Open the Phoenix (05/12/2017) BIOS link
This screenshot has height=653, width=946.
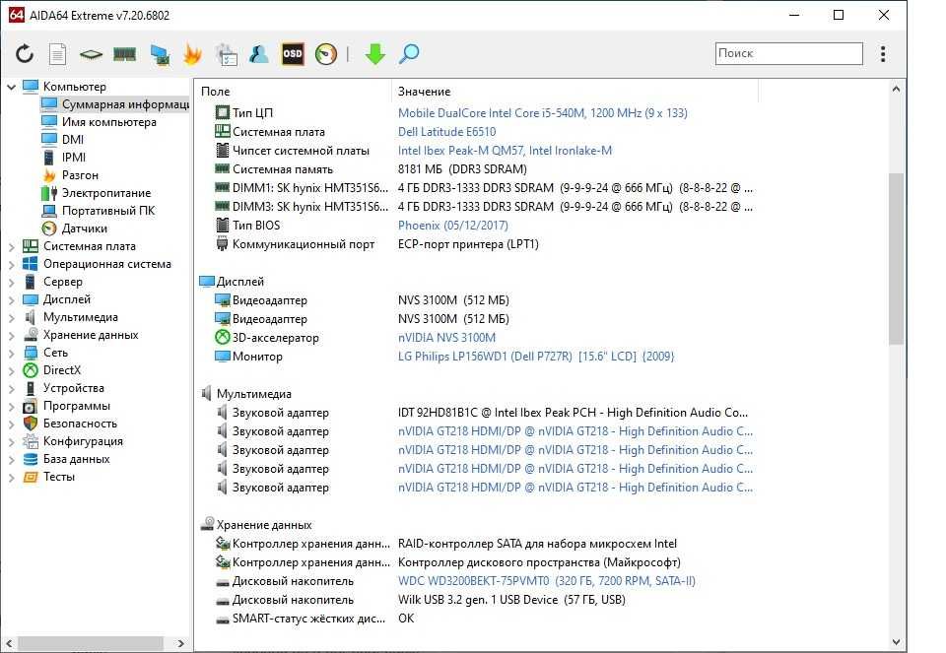[453, 225]
